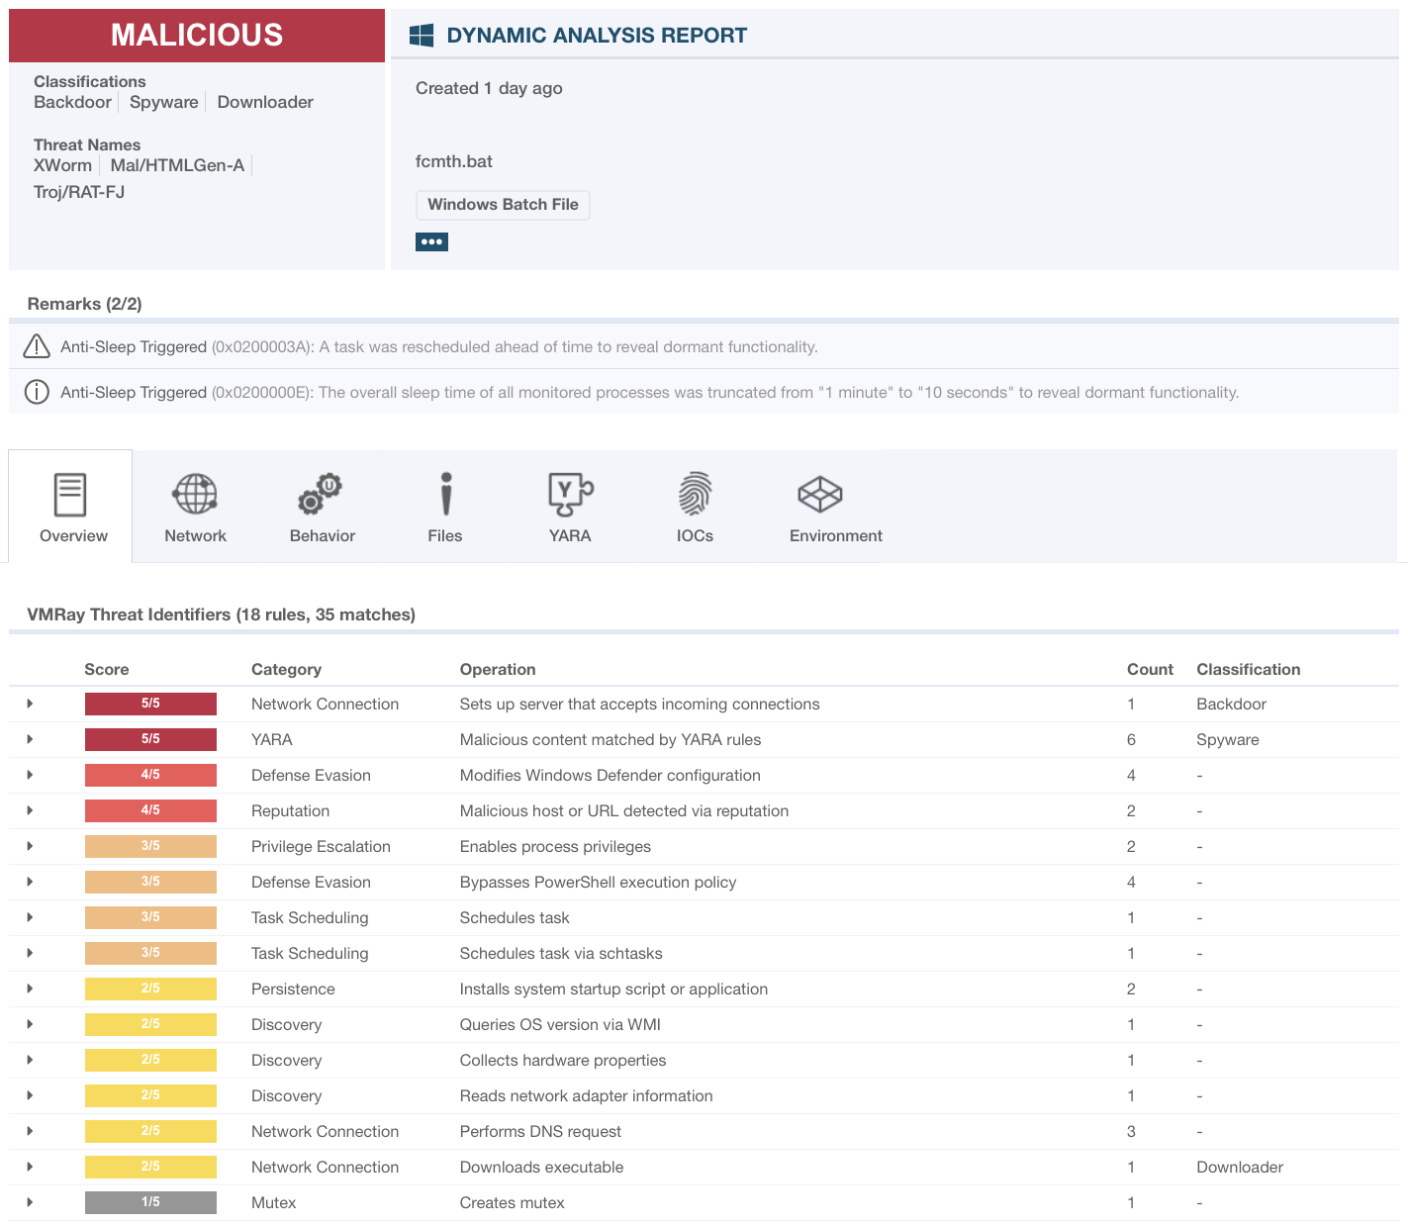
Task: Expand the 'Creates mutex' row
Action: pos(30,1202)
